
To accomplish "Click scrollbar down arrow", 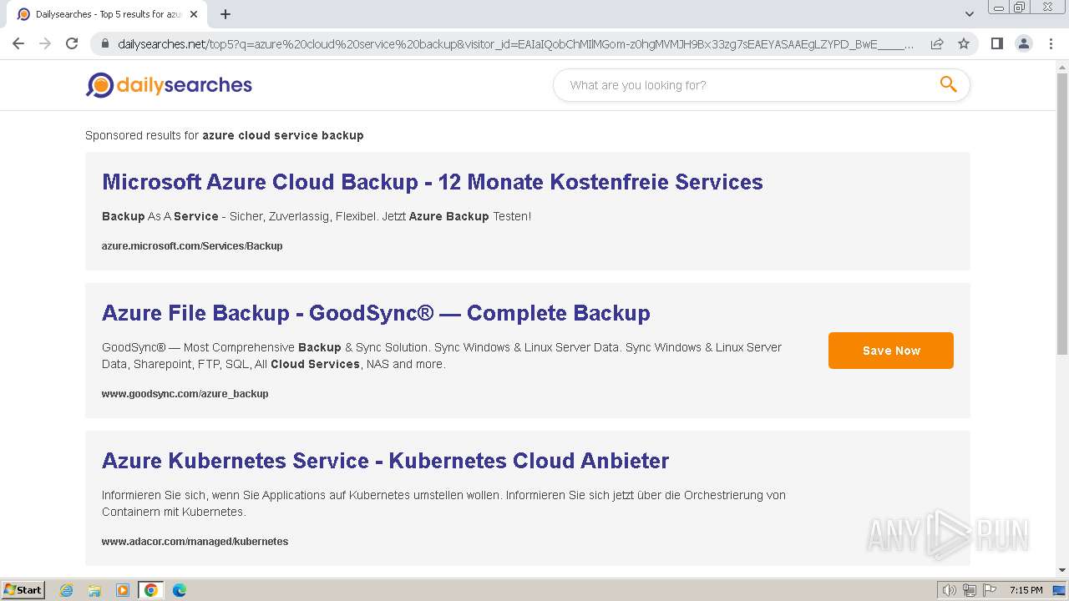I will click(1061, 570).
